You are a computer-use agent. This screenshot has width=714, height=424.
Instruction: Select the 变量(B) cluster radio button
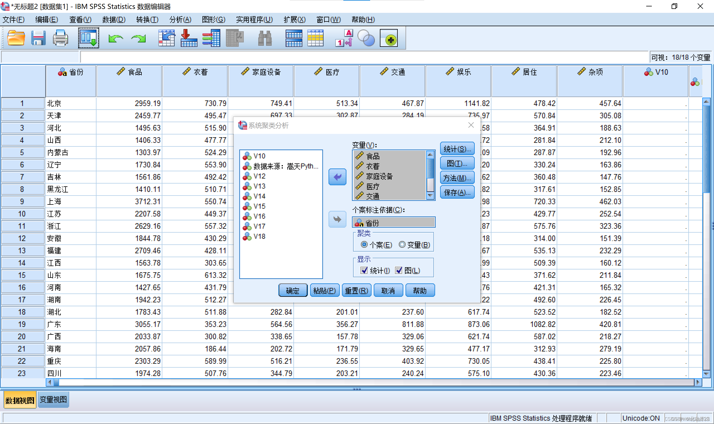tap(402, 245)
